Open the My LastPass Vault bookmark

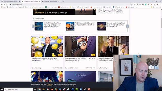point(63,7)
